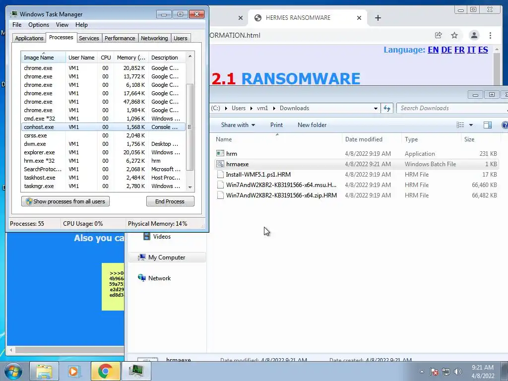Open Windows Media Player from the taskbar
The width and height of the screenshot is (508, 381).
pos(74,371)
